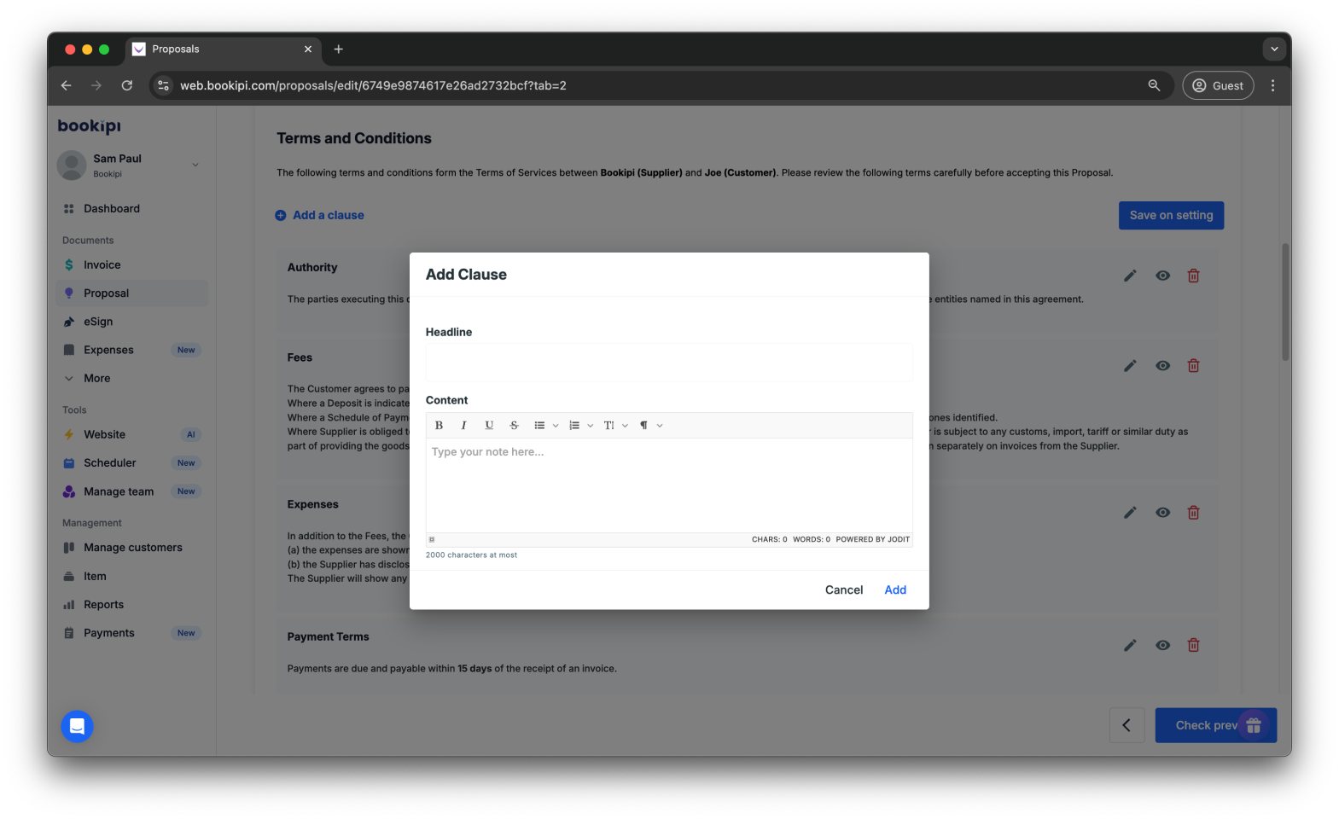
Task: Open numbered list style dropdown arrow
Action: coord(590,426)
